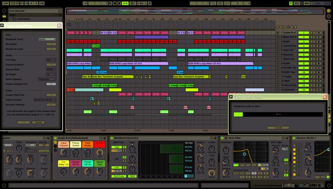Toggle the Punch-In switch left of Loop
Image resolution: width=333 pixels, height=189 pixels.
[213, 3]
